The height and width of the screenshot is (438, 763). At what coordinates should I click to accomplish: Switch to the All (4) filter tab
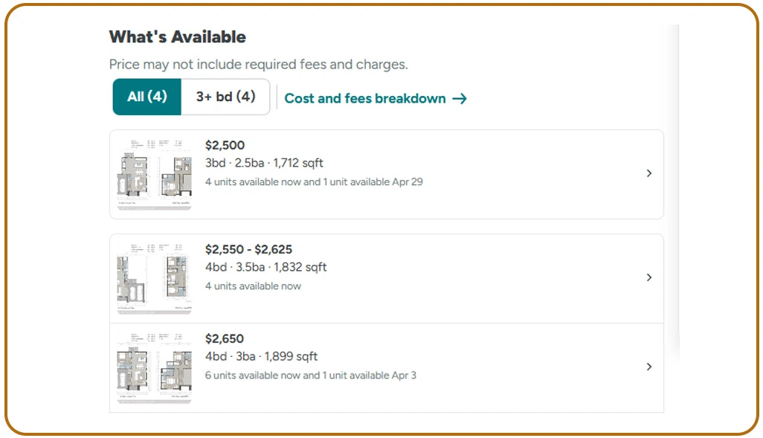click(x=147, y=97)
